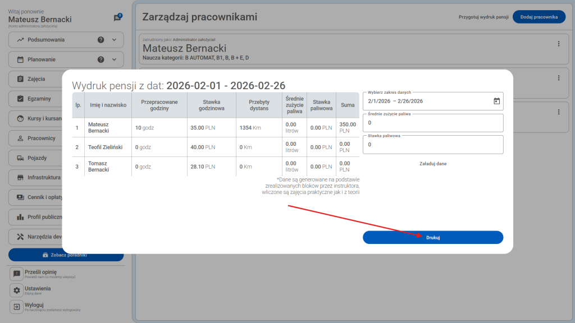
Task: Click the help icon next to Planowanie
Action: click(101, 59)
